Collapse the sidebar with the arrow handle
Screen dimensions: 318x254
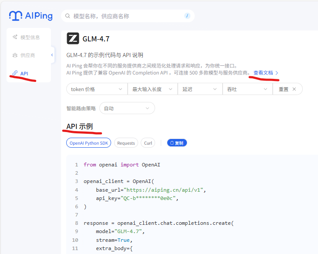pyautogui.click(x=52, y=55)
